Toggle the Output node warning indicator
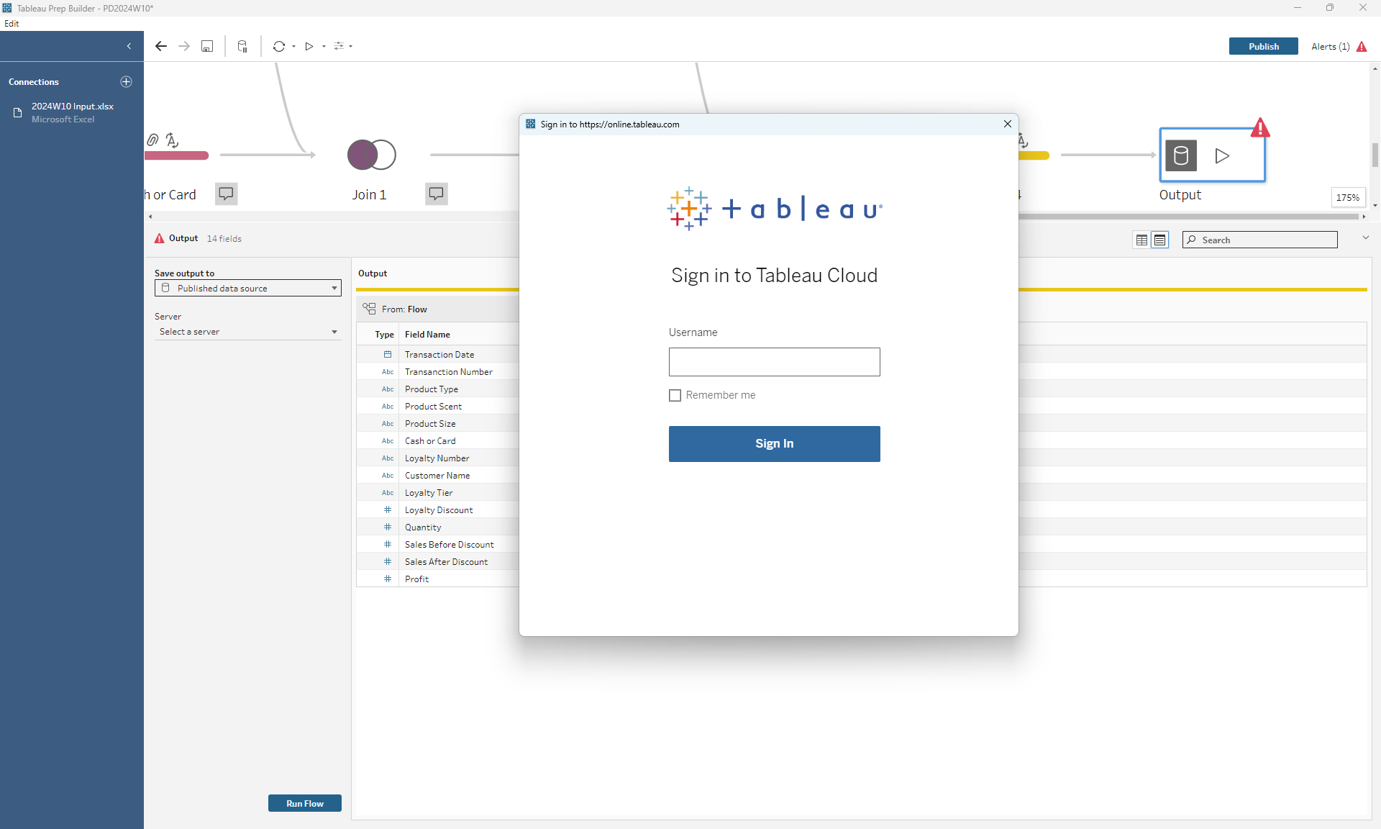The width and height of the screenshot is (1381, 829). [x=1259, y=127]
